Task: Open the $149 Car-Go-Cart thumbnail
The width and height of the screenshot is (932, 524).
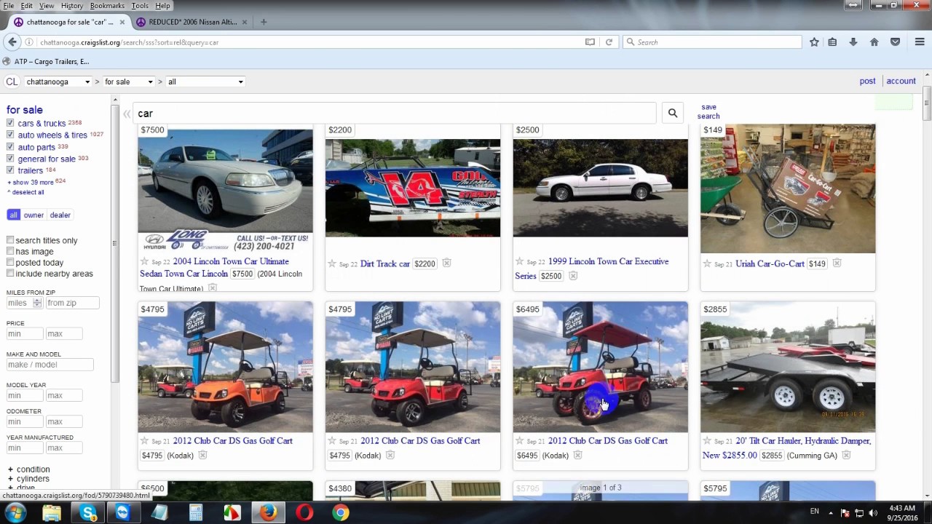Action: (x=788, y=189)
